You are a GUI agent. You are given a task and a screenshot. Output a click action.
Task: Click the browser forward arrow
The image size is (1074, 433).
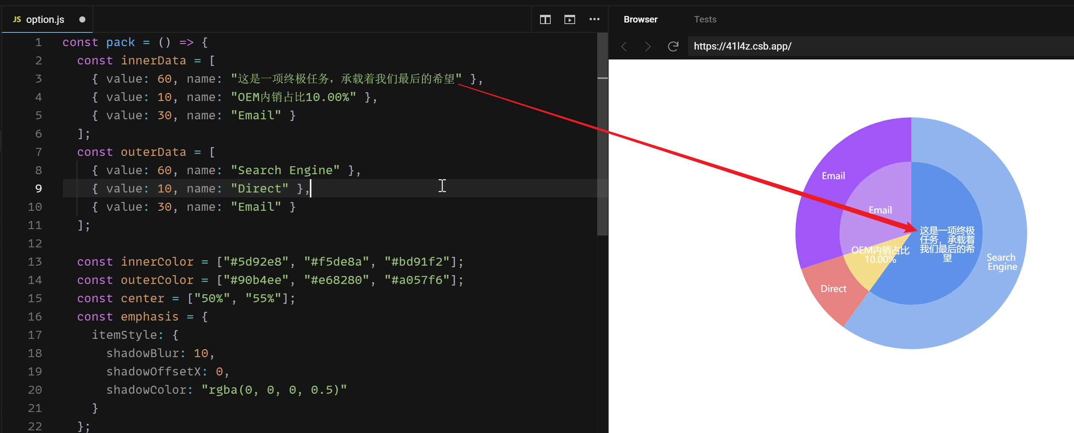(x=648, y=46)
